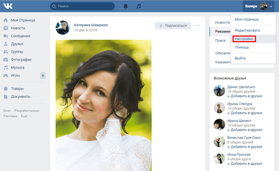Switch to the Новости feed tab
Viewport: 279px width, 171px height.
pyautogui.click(x=223, y=22)
